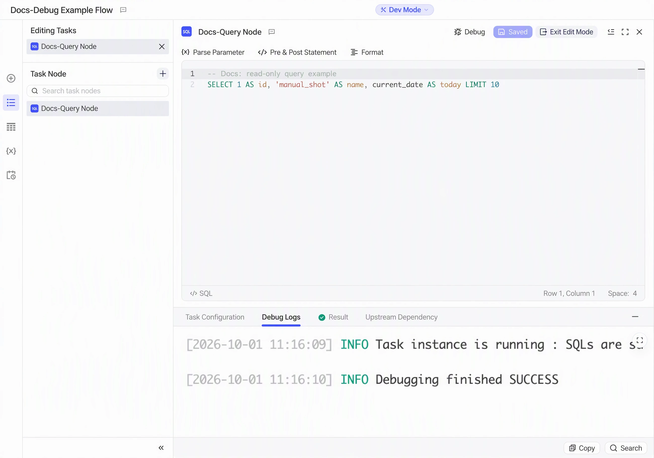Open the table grid icon in left sidebar
The width and height of the screenshot is (654, 458).
(x=11, y=127)
